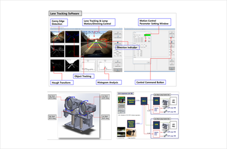
Task: Click the red dashed detection box on road
Action: 97,43
